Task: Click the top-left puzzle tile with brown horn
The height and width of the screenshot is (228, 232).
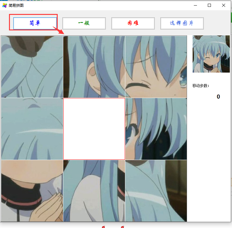Action: pos(32,67)
